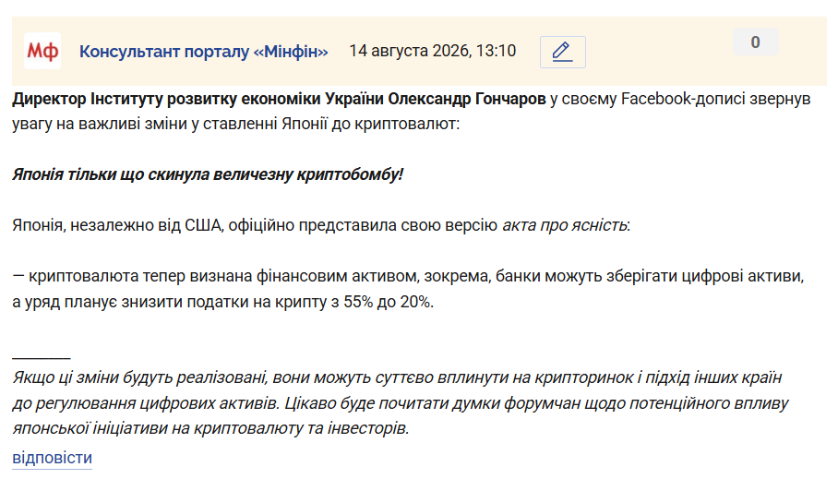Click the italic line starting "Якщо ці зміни будуть реалізовані"

coord(397,377)
